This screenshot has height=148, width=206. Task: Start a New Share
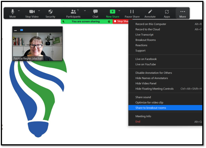(112, 14)
